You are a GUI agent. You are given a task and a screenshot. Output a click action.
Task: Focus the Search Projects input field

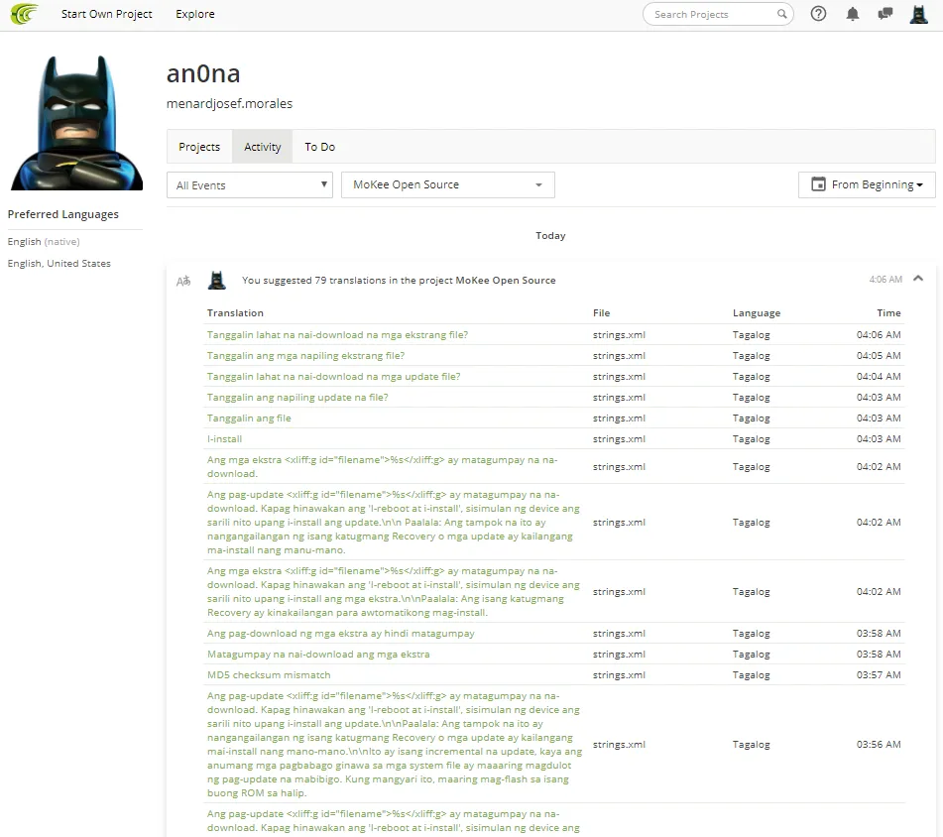[718, 14]
